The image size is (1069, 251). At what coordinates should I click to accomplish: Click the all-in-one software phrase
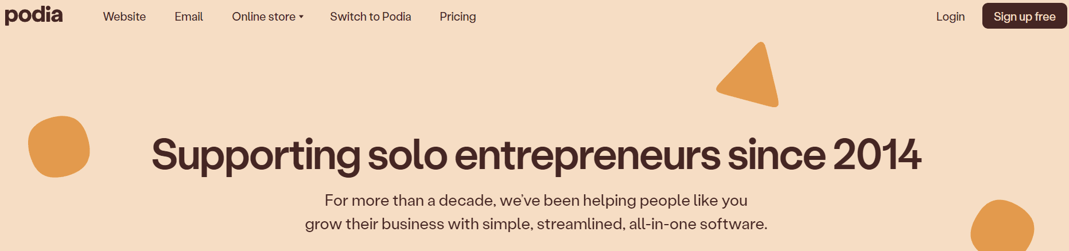pyautogui.click(x=698, y=223)
